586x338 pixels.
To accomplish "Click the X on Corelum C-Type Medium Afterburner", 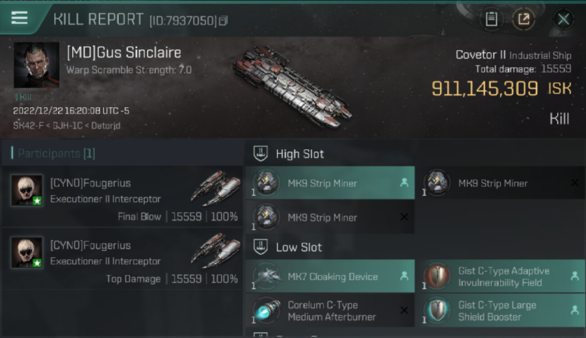I will (404, 310).
